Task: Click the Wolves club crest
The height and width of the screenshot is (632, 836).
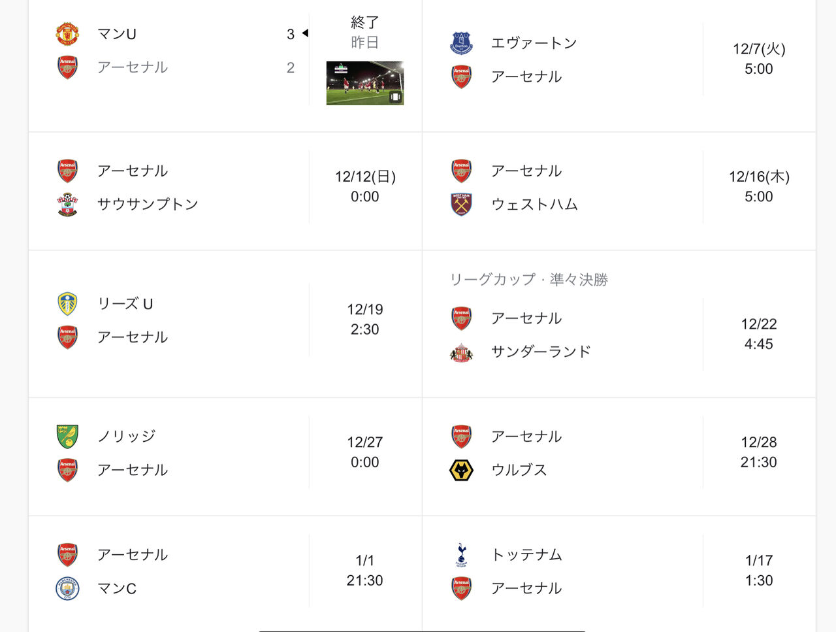Action: (x=460, y=469)
